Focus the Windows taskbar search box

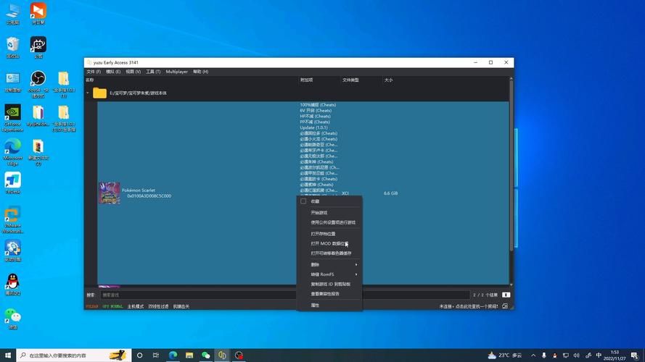click(x=74, y=355)
